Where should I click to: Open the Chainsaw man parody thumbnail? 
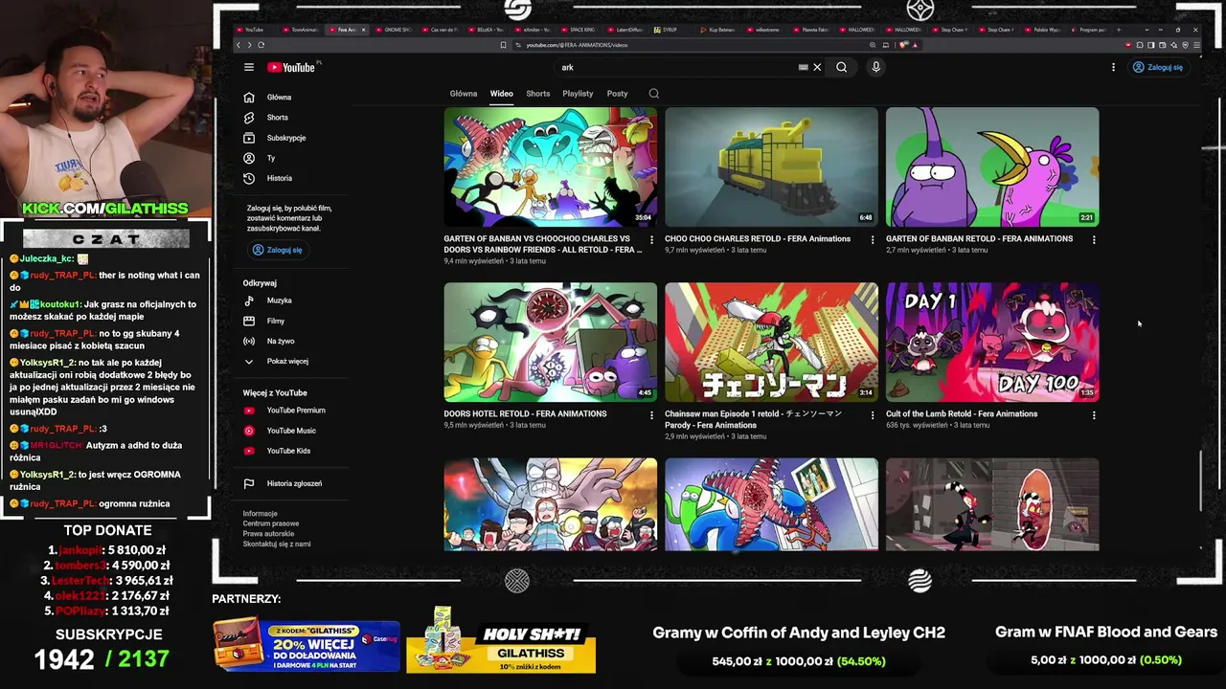click(x=771, y=342)
